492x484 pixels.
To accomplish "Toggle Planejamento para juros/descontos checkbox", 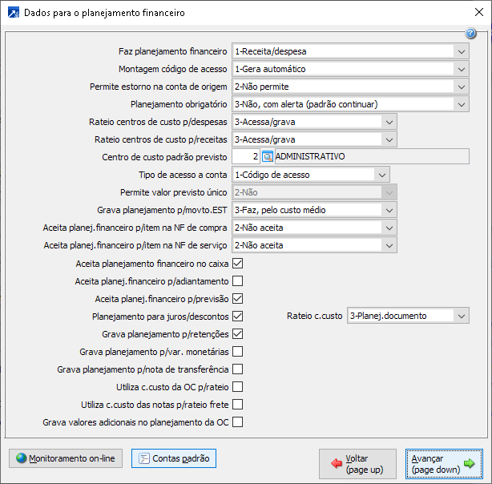I will pyautogui.click(x=237, y=316).
